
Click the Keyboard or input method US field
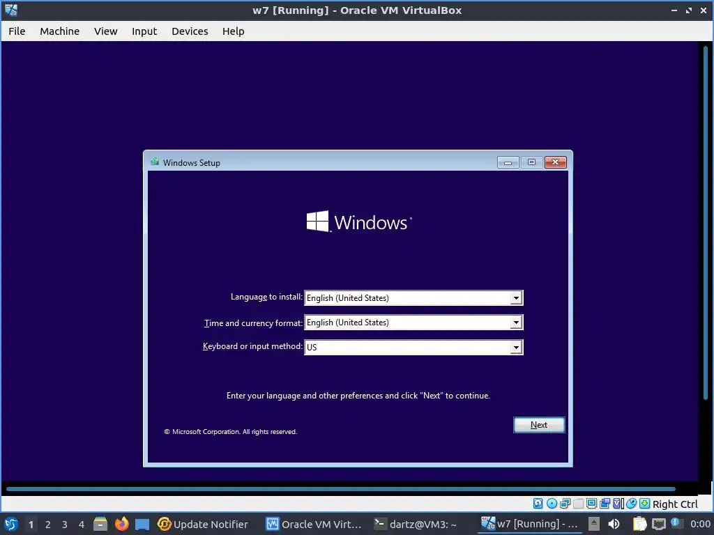coord(413,348)
